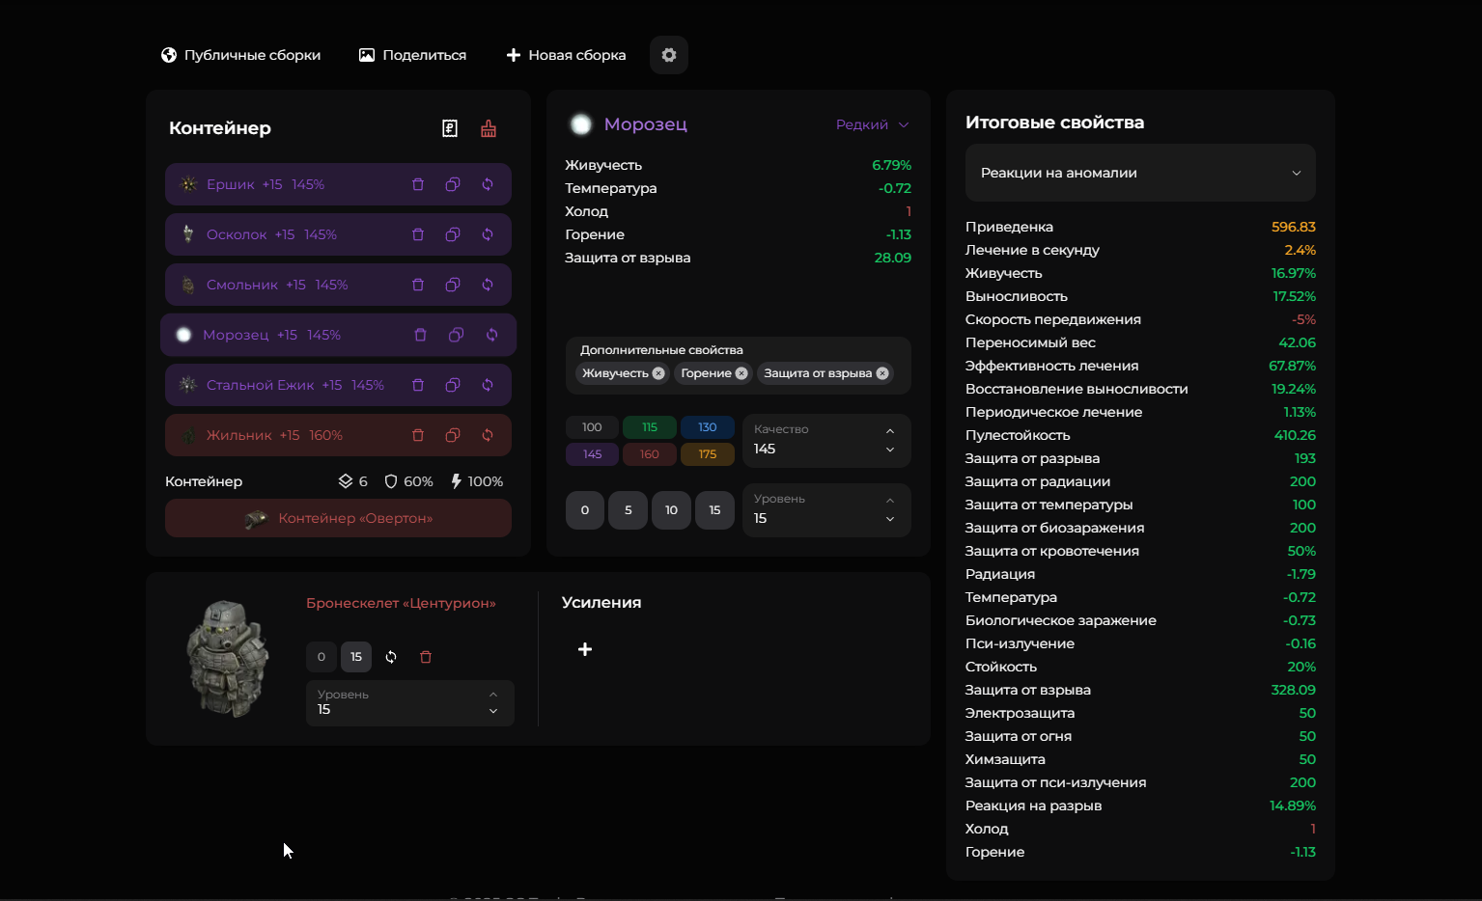The width and height of the screenshot is (1482, 901).
Task: Remove the Горение additional property tag
Action: click(x=741, y=373)
